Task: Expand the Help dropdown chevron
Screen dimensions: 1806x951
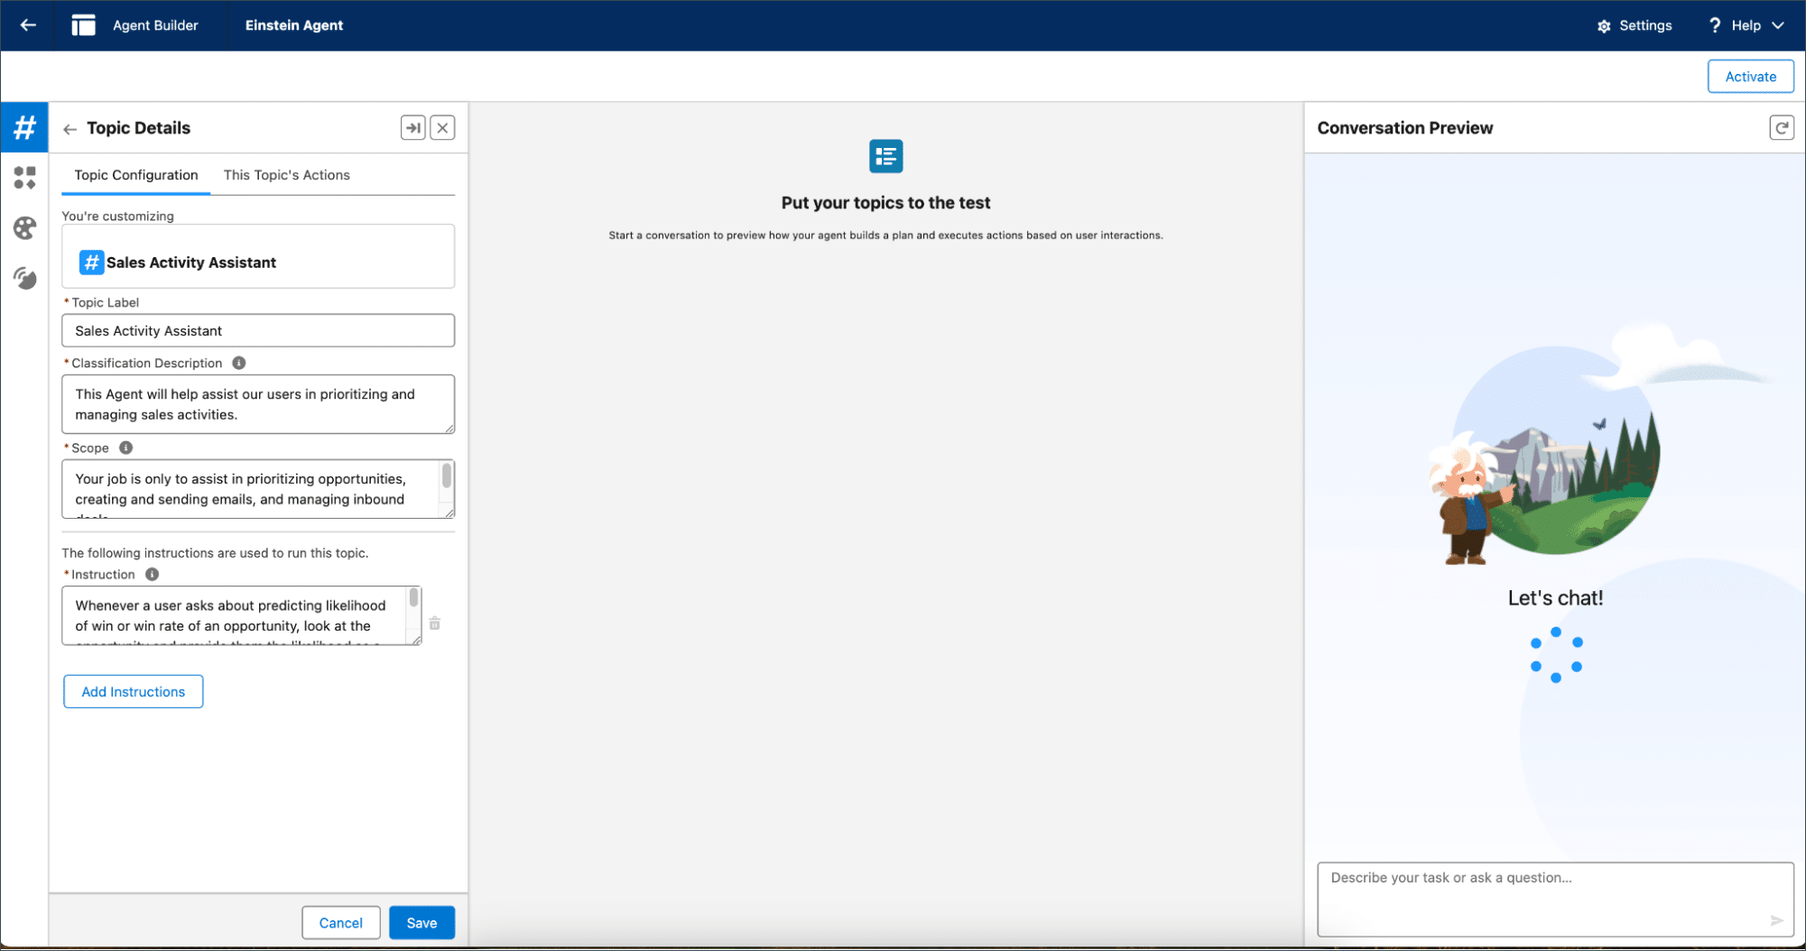Action: 1777,25
